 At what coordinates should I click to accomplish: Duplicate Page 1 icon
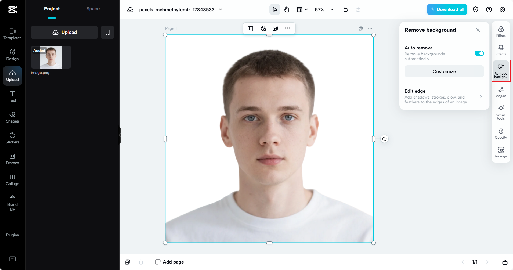click(x=360, y=28)
